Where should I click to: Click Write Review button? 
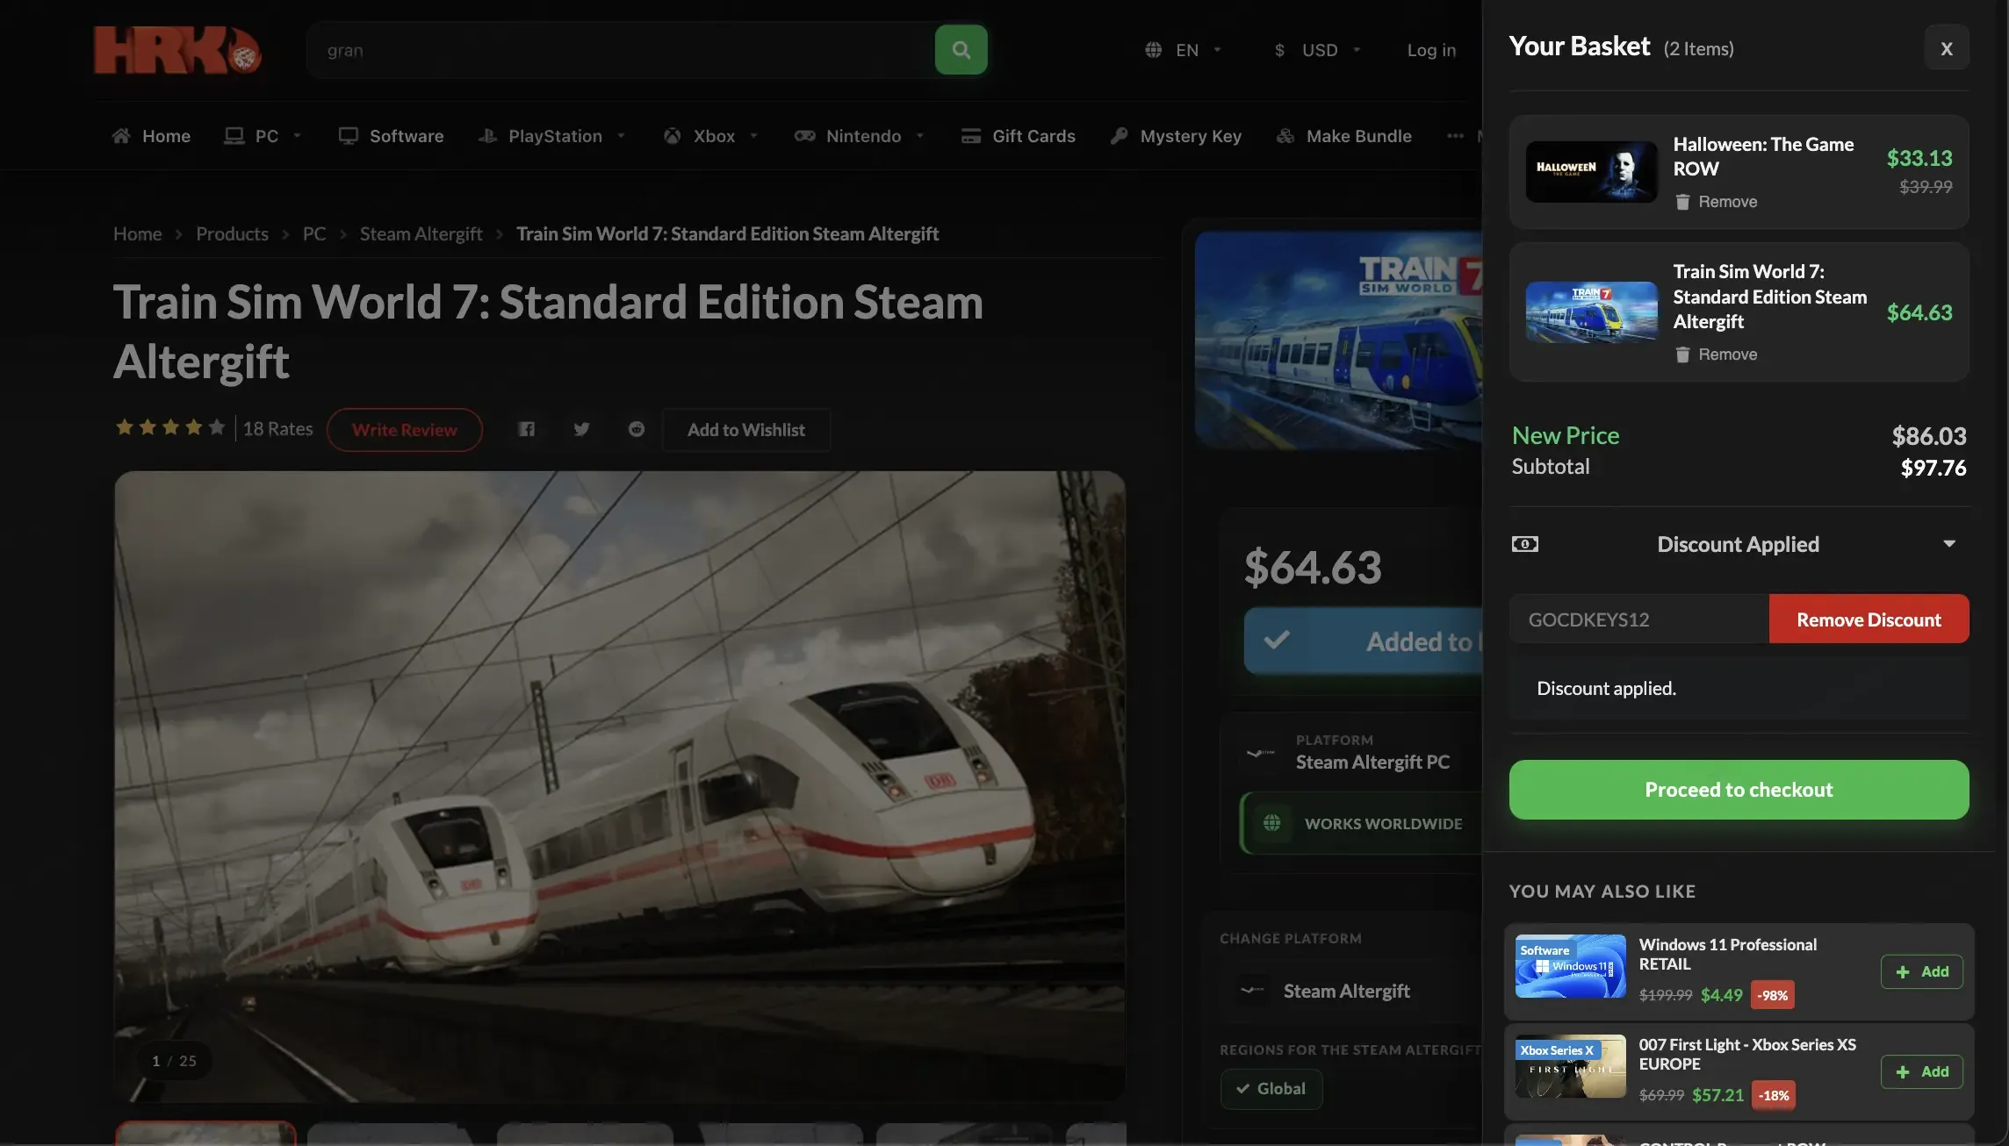[405, 430]
